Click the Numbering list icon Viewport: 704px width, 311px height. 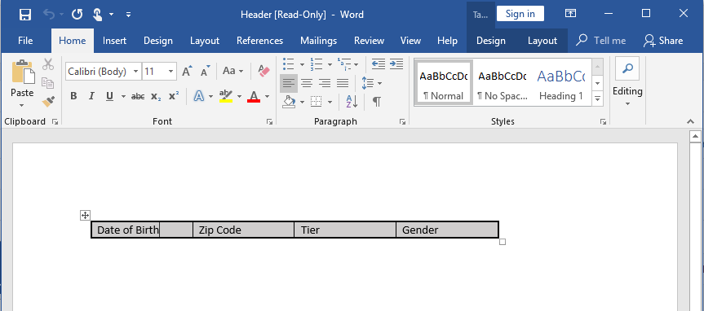317,64
